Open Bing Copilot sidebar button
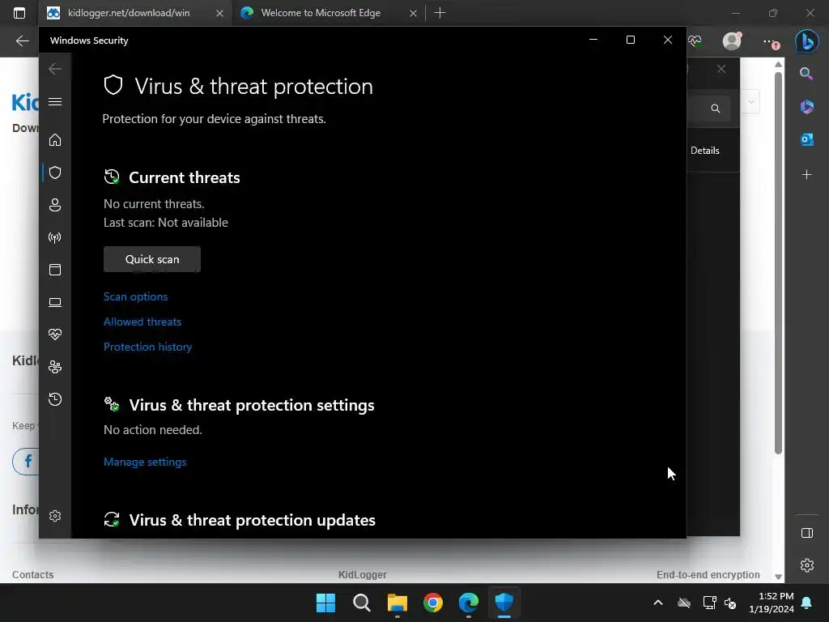Screen dimensions: 829x622 (x=807, y=41)
